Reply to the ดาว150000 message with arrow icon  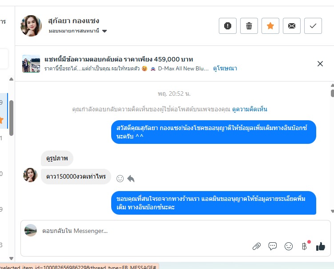[x=131, y=179]
